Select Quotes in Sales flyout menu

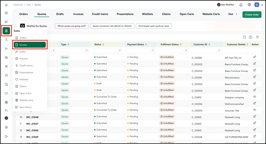pyautogui.click(x=30, y=45)
